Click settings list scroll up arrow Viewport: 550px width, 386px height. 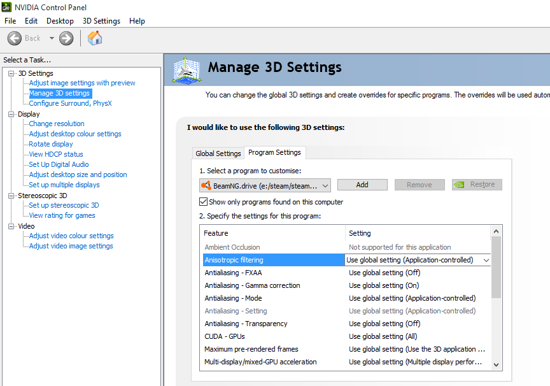point(496,231)
